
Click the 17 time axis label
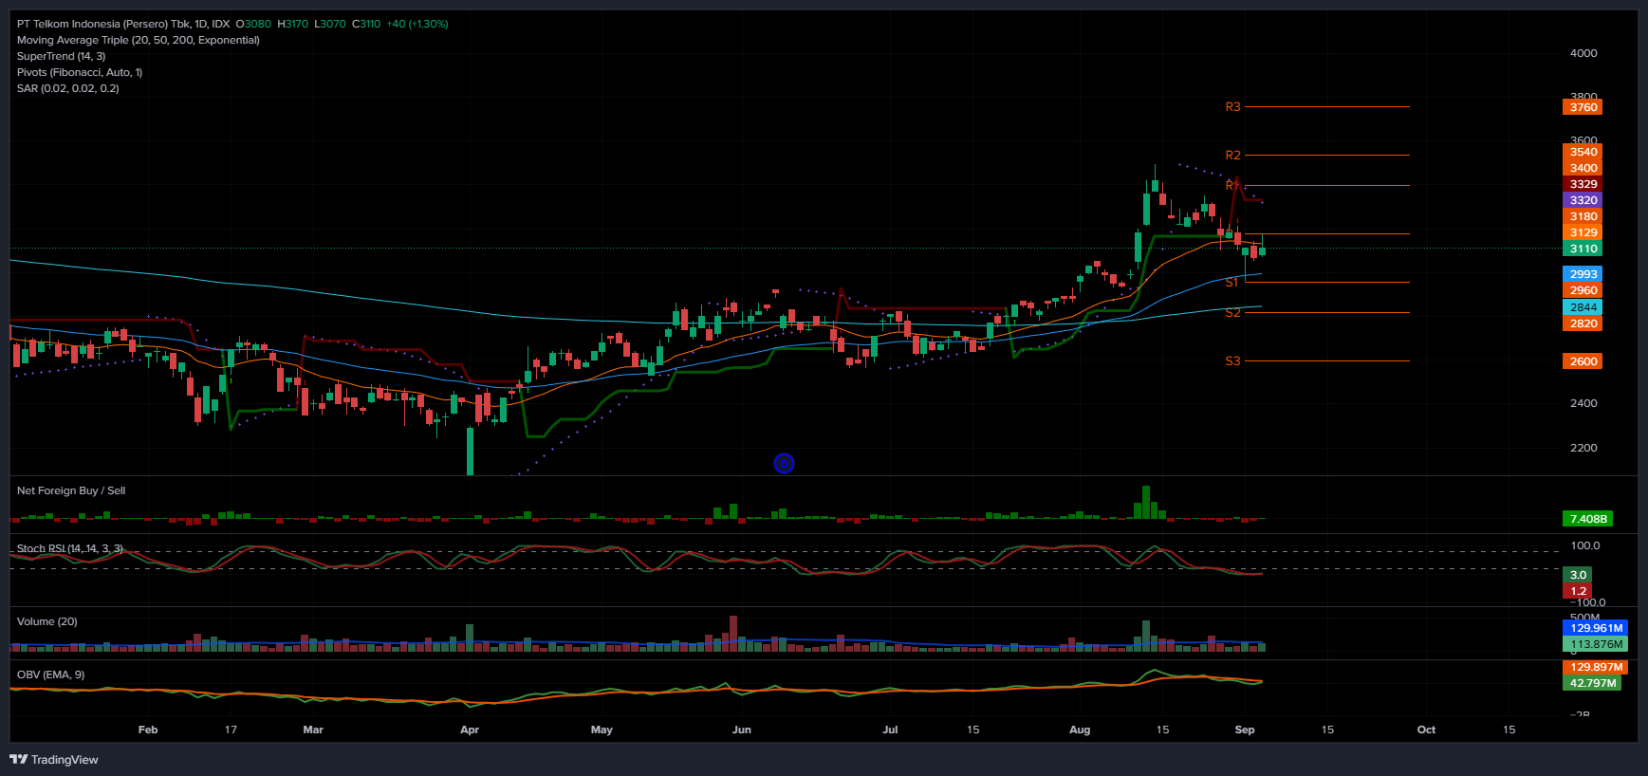pyautogui.click(x=231, y=730)
